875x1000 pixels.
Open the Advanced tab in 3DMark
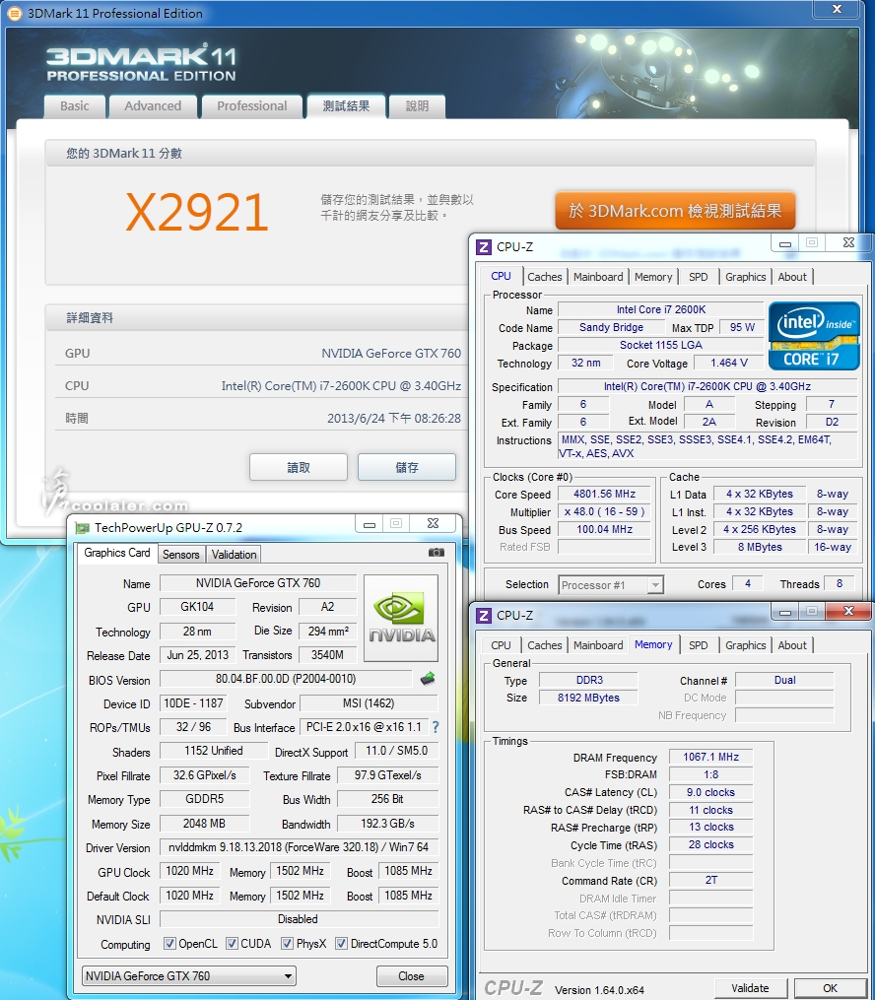(153, 106)
